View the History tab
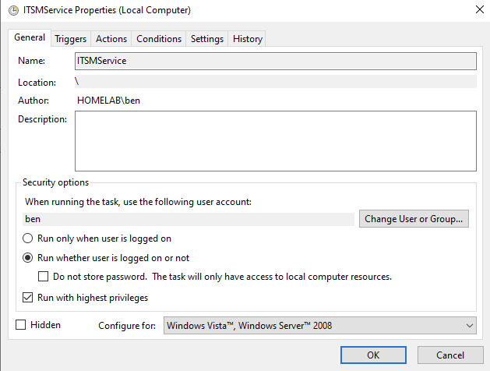Viewport: 490px width, 371px height. [x=247, y=39]
